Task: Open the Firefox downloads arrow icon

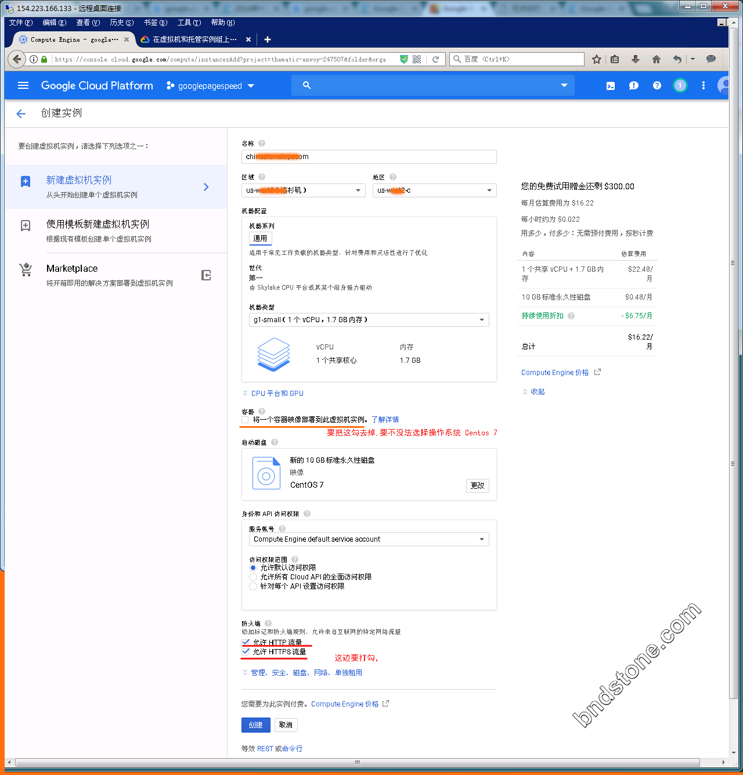Action: pos(636,59)
